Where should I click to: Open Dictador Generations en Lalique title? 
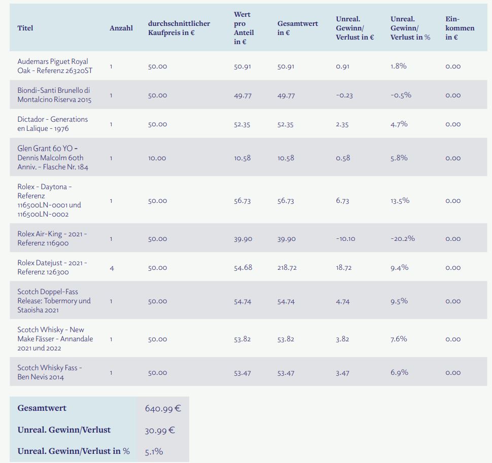[52, 124]
